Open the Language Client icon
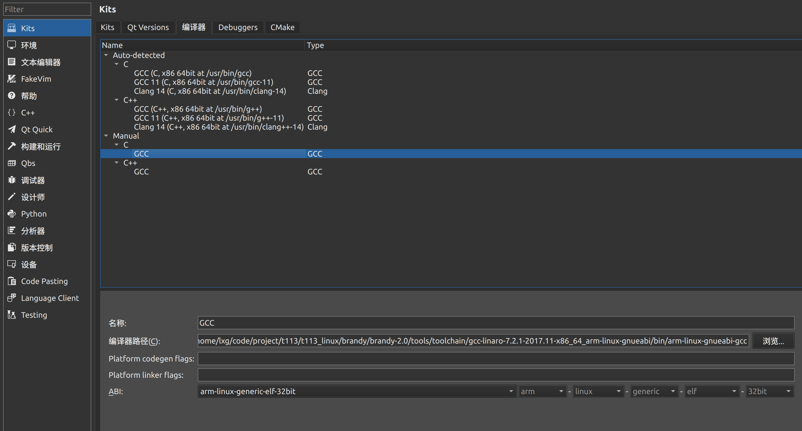This screenshot has height=431, width=802. tap(12, 298)
